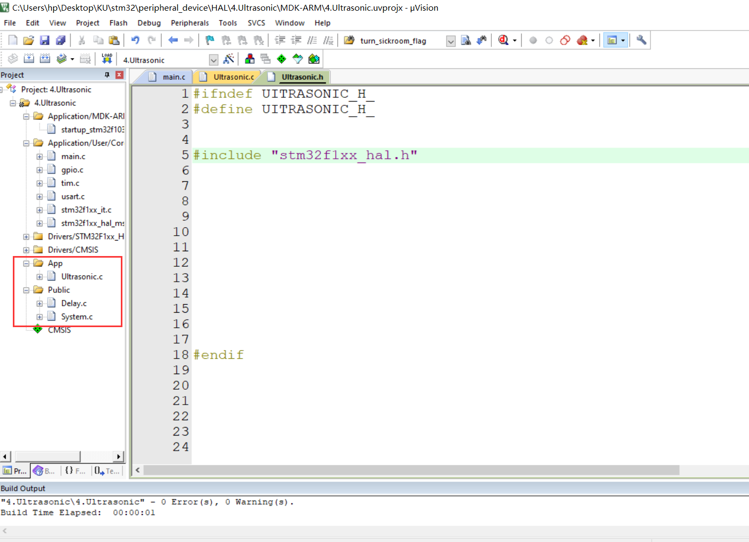Open Manage Run-Time Environment green diamond icon

point(282,59)
